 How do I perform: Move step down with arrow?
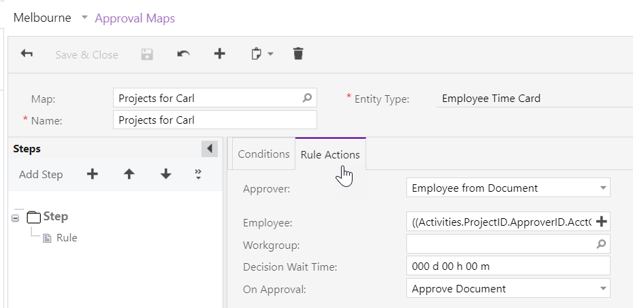(x=165, y=174)
